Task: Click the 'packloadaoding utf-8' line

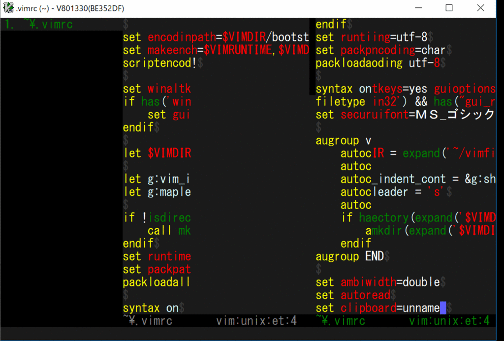Action: click(x=378, y=63)
